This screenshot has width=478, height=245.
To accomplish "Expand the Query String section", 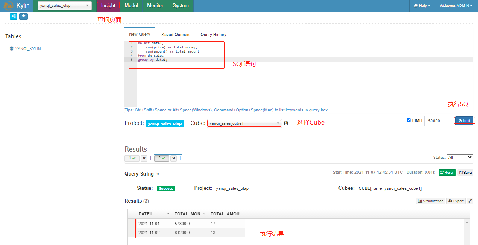I will point(158,174).
